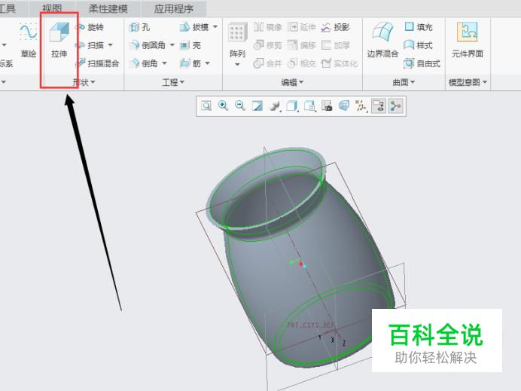This screenshot has height=391, width=521.
Task: Select the 拉伸 extrude tool
Action: pos(59,40)
